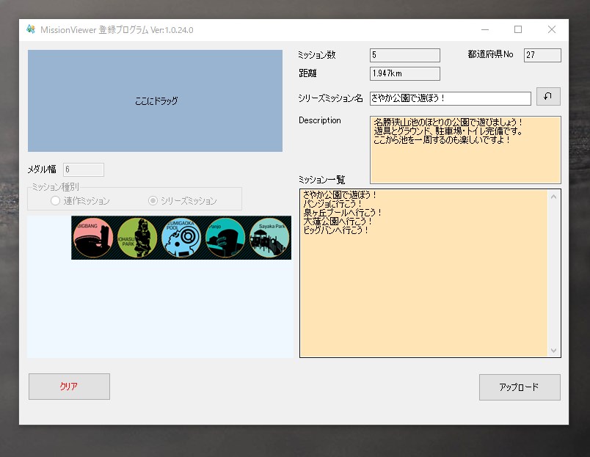
Task: Click the 距離 field showing 1.947km
Action: (405, 73)
